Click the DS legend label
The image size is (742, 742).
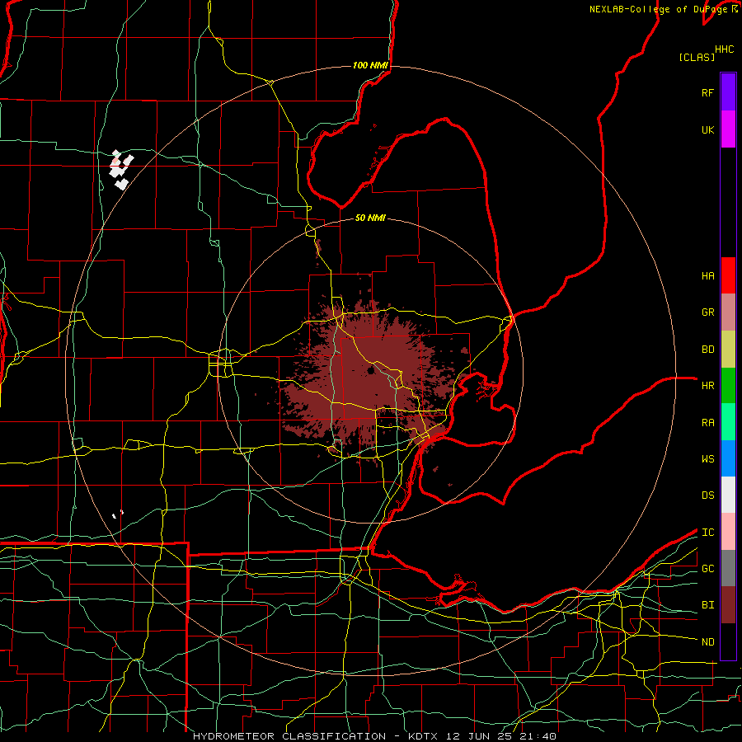[707, 495]
